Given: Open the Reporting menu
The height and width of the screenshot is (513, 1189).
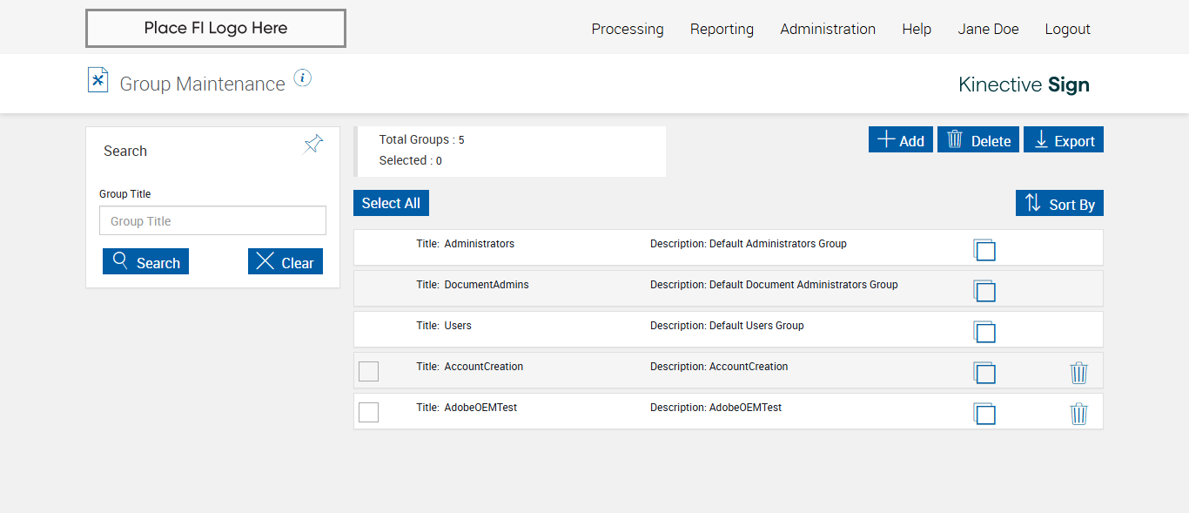Looking at the screenshot, I should coord(722,29).
